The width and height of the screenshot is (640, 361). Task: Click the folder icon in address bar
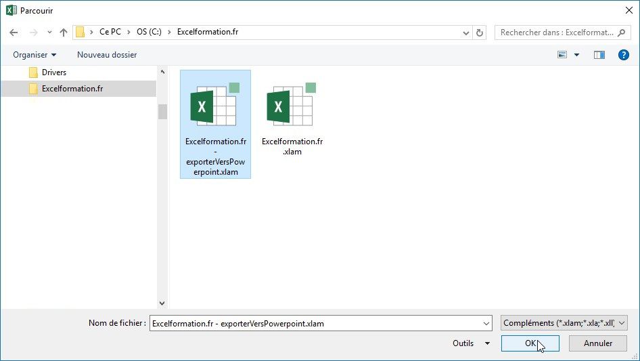coord(81,32)
